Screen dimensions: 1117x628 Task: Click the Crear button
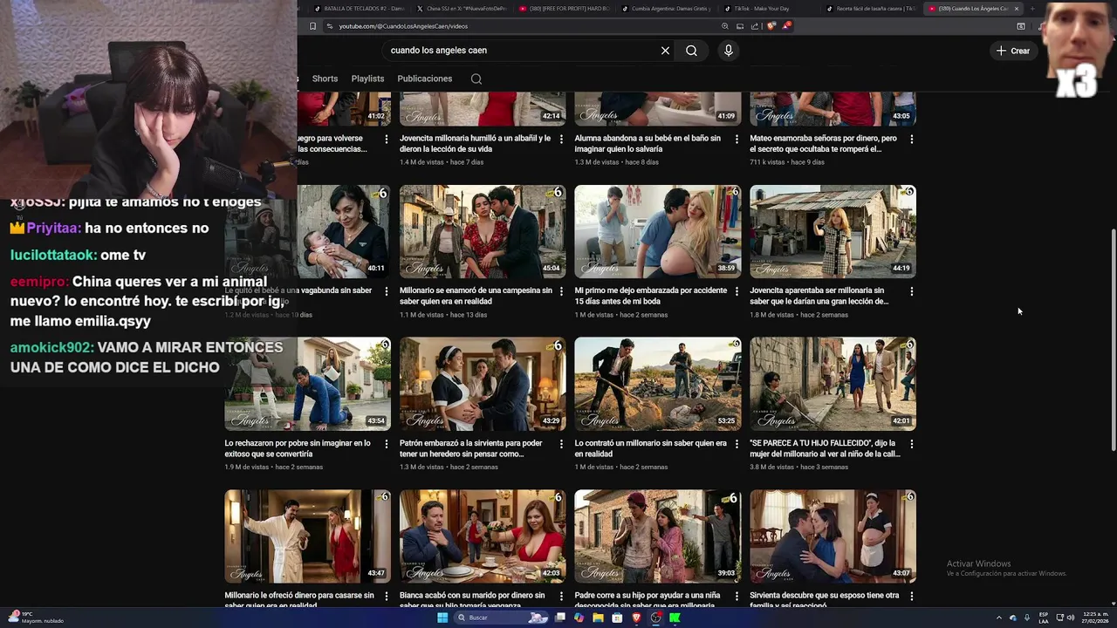1013,51
